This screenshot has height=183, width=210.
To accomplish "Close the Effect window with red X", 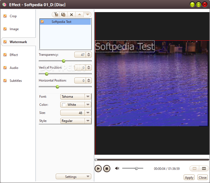I will pyautogui.click(x=205, y=5).
